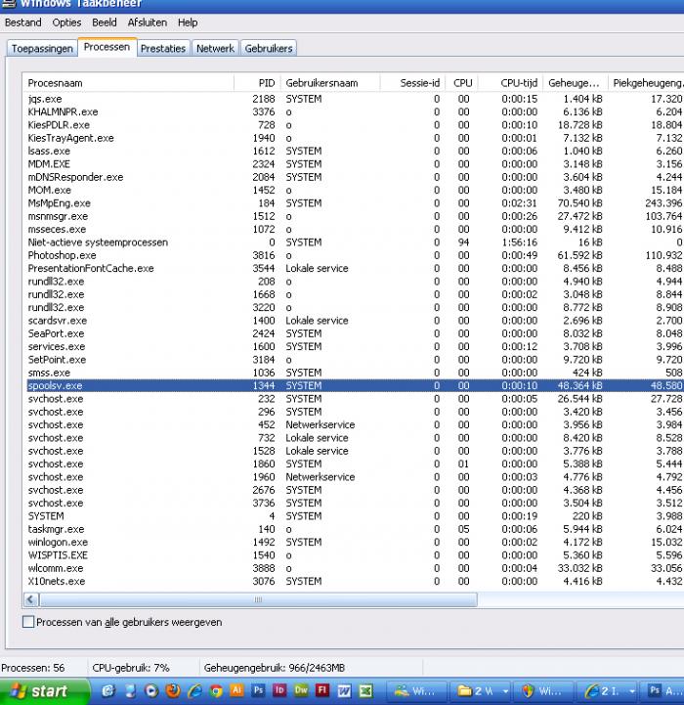The image size is (684, 705).
Task: Sort by the Piekgeheugeng... column header
Action: (646, 83)
